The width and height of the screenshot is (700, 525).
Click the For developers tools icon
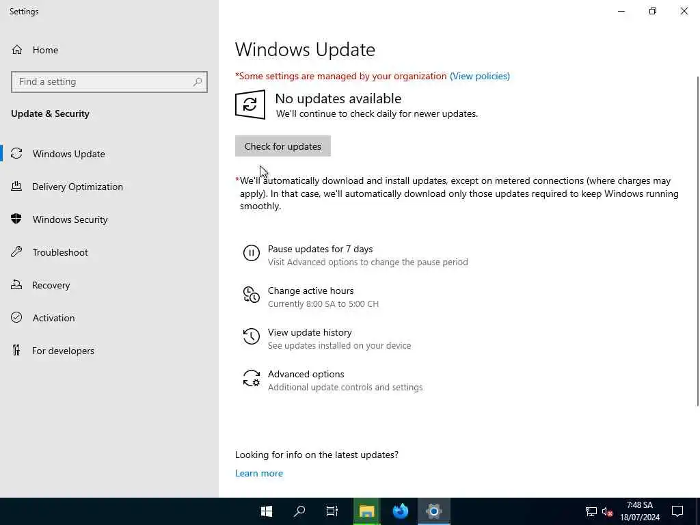click(16, 351)
